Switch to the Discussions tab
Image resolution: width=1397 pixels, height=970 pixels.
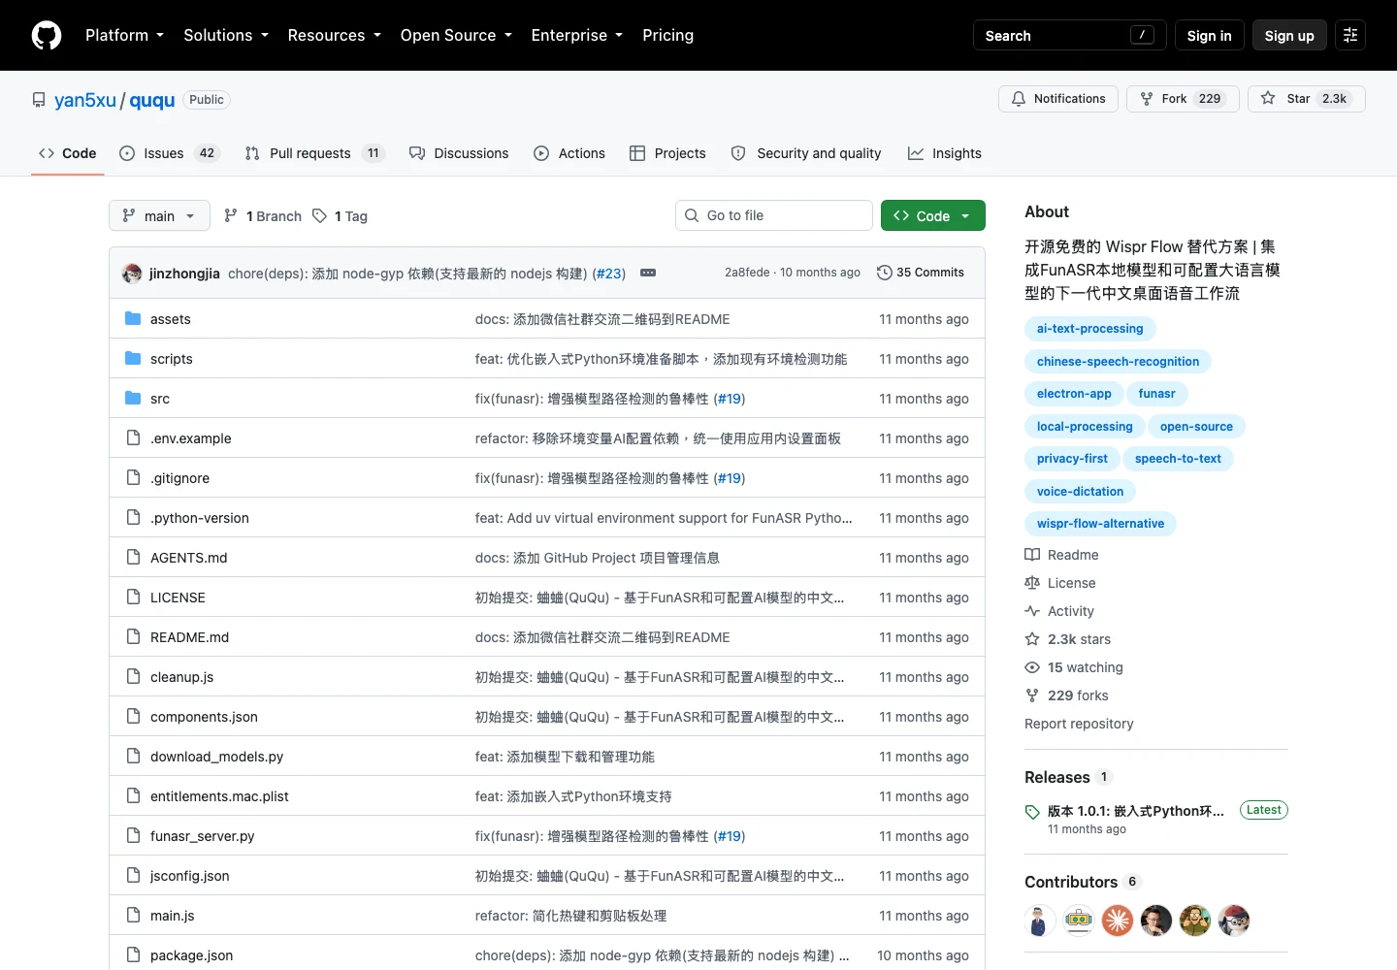[459, 153]
